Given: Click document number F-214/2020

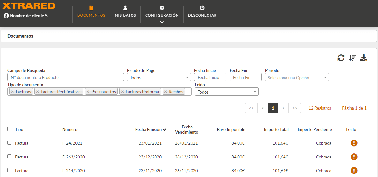Looking at the screenshot, I should [73, 171].
